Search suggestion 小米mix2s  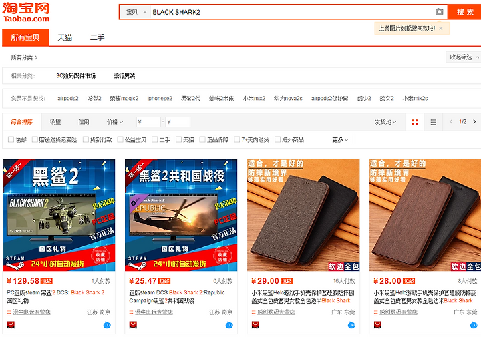[415, 99]
